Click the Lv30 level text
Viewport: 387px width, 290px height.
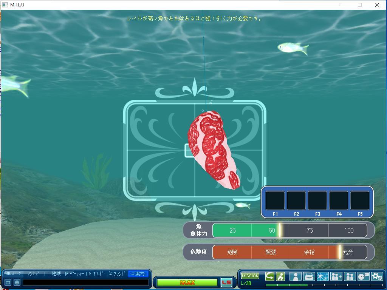[246, 283]
